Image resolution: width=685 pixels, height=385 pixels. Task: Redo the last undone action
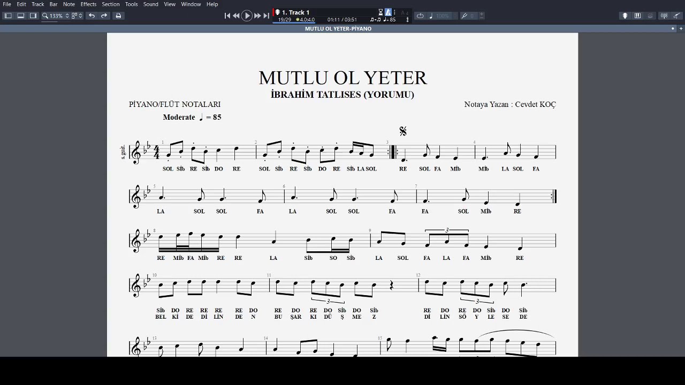104,16
